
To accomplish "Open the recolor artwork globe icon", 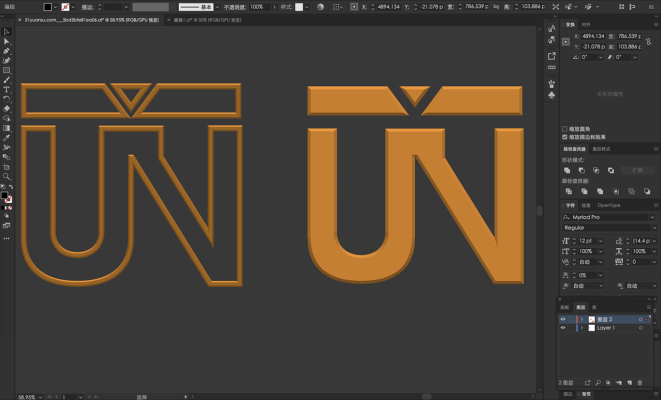I will click(x=321, y=7).
